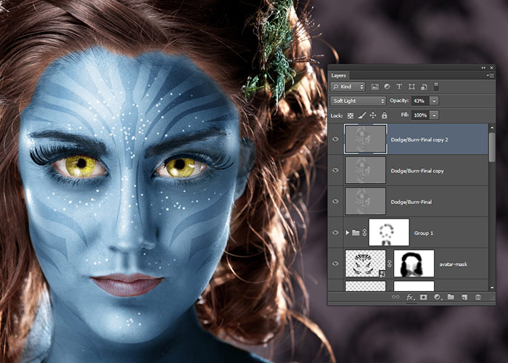Image resolution: width=508 pixels, height=363 pixels.
Task: Click avatar-mask layer mask thumbnail
Action: pyautogui.click(x=414, y=263)
